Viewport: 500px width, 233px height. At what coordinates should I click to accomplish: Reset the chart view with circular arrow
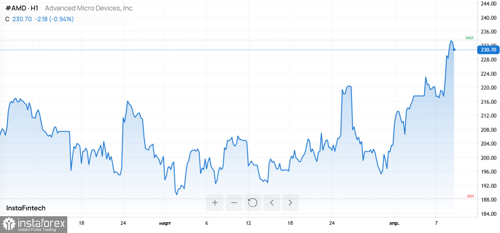point(253,203)
